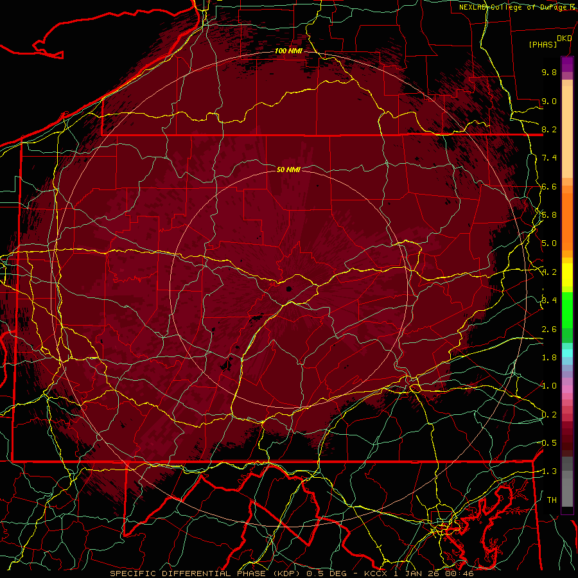Click the 6.6 value on the color scale
The width and height of the screenshot is (578, 578).
click(x=549, y=186)
